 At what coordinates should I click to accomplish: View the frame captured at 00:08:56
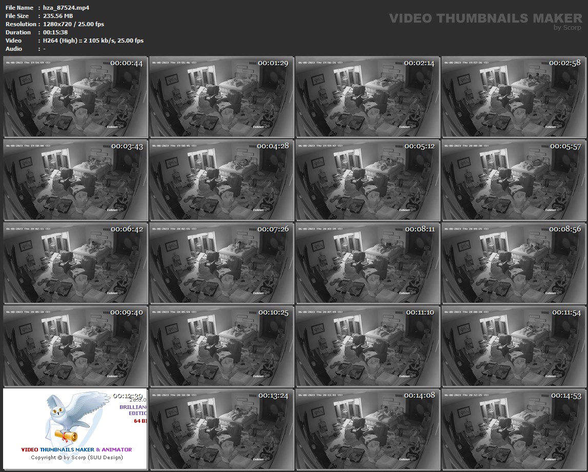[x=513, y=263]
